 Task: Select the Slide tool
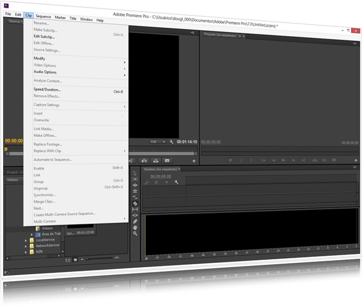135,215
